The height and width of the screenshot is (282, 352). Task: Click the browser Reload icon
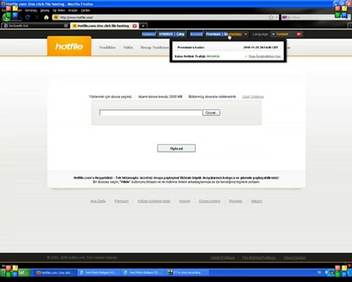(x=28, y=17)
